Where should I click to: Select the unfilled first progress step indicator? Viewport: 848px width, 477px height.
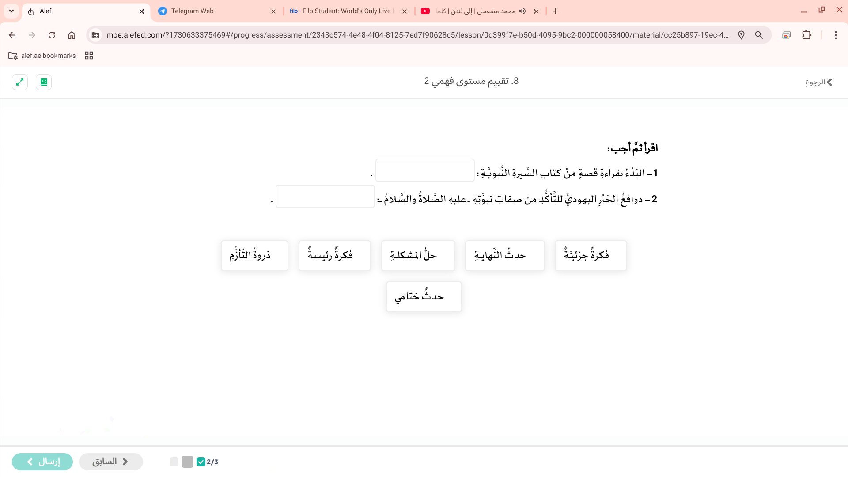(x=174, y=462)
